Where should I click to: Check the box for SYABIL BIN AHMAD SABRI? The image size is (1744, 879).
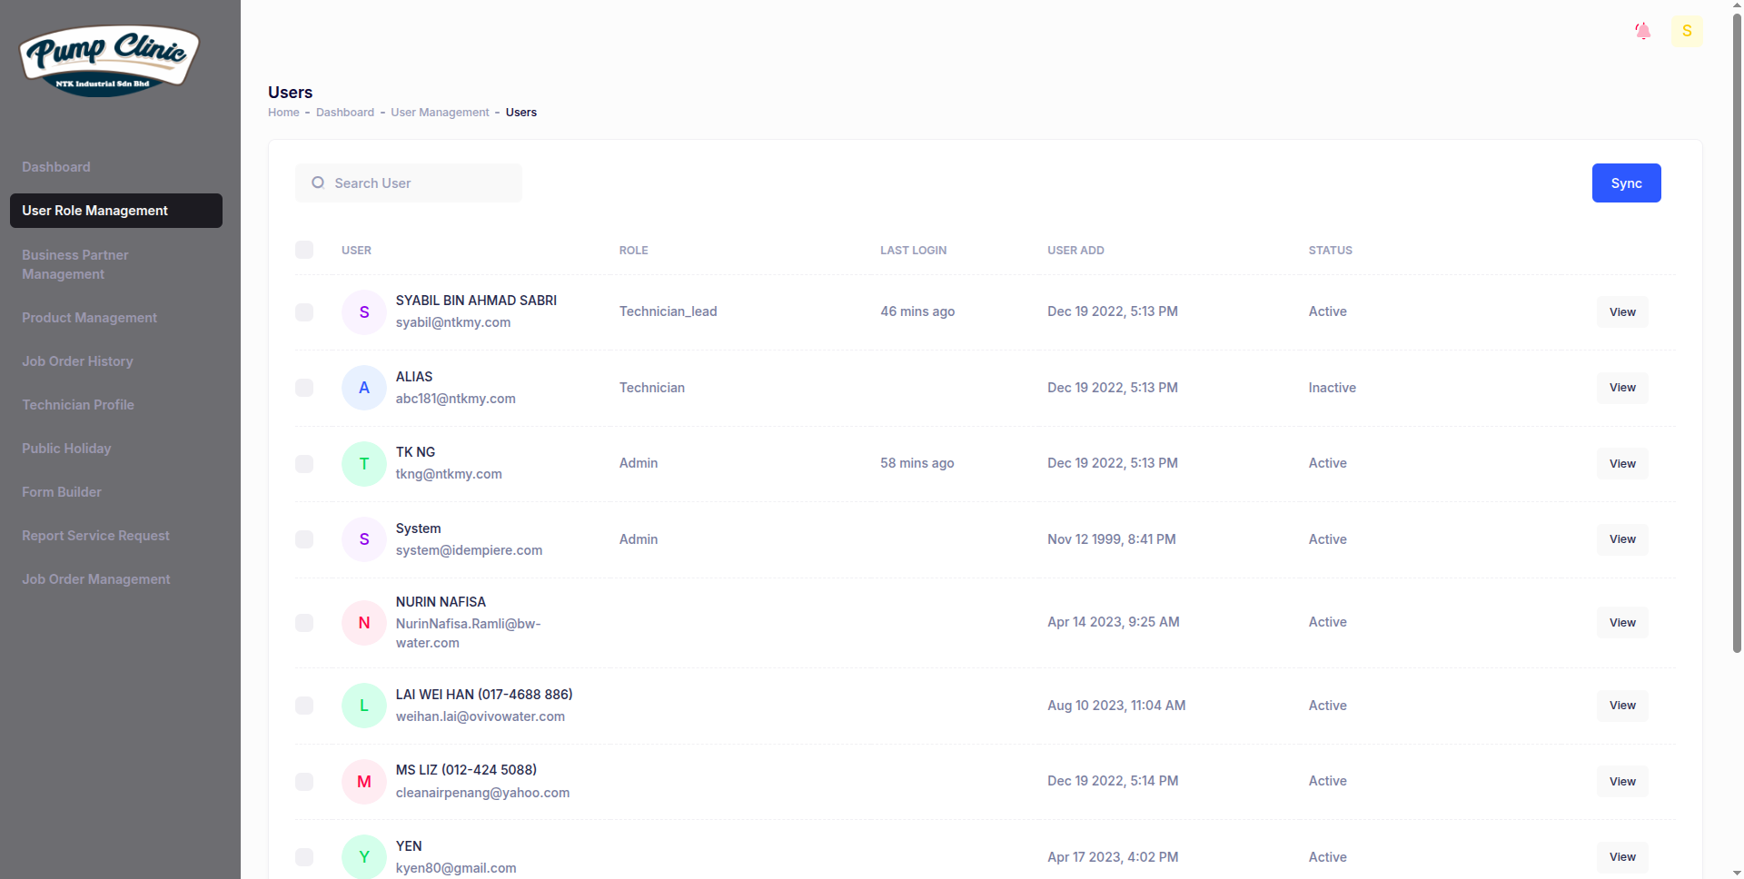tap(304, 312)
